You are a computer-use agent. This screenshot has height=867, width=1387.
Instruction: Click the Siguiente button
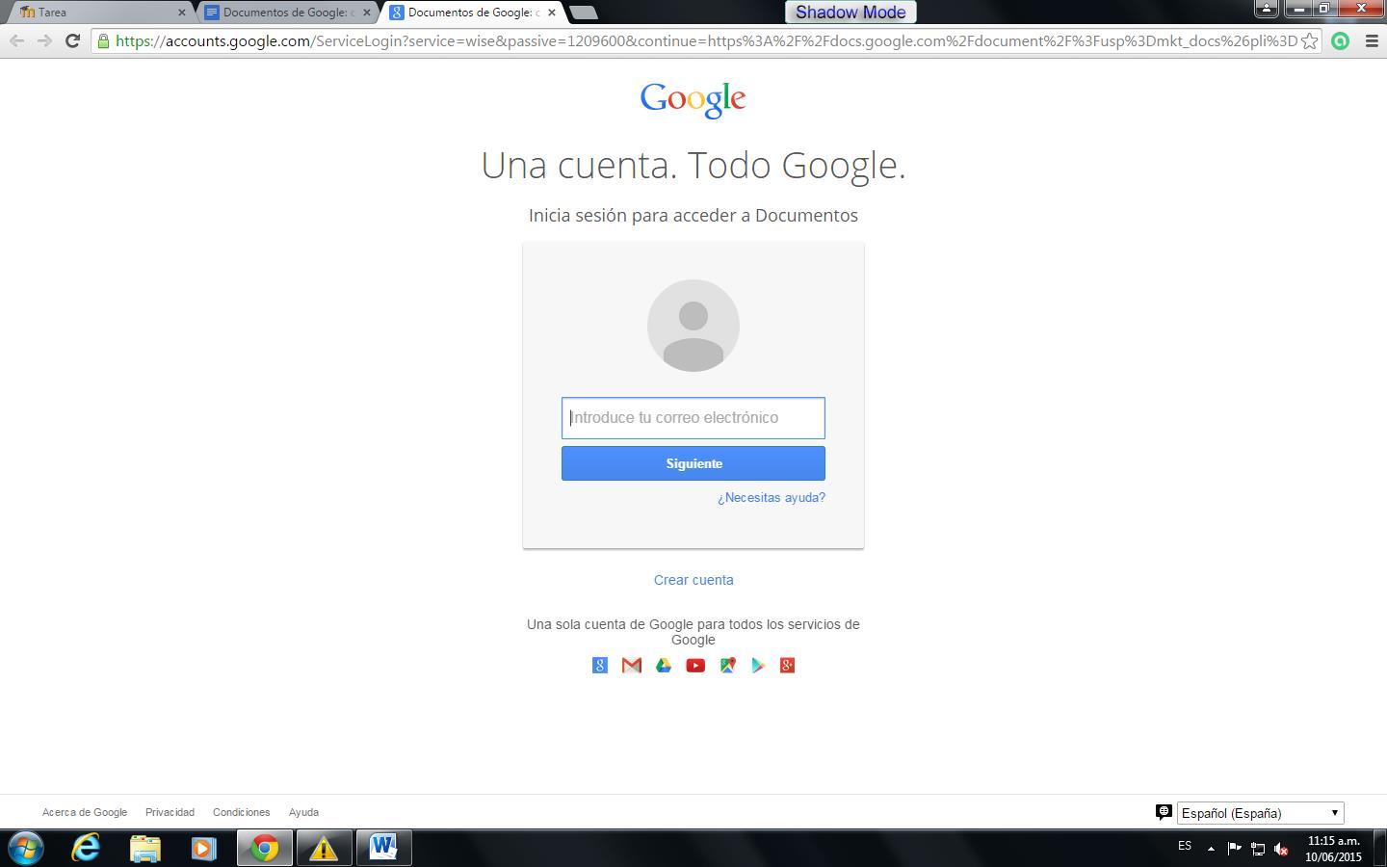pyautogui.click(x=693, y=463)
